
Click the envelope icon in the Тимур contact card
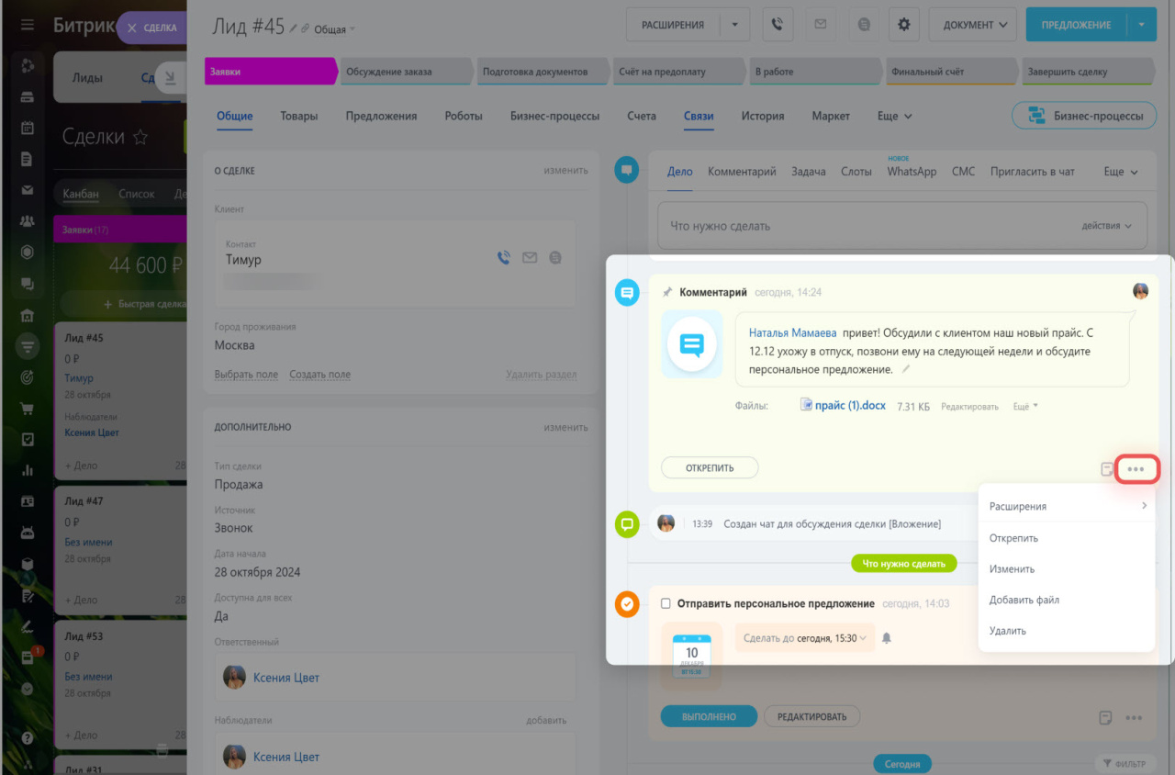click(530, 258)
